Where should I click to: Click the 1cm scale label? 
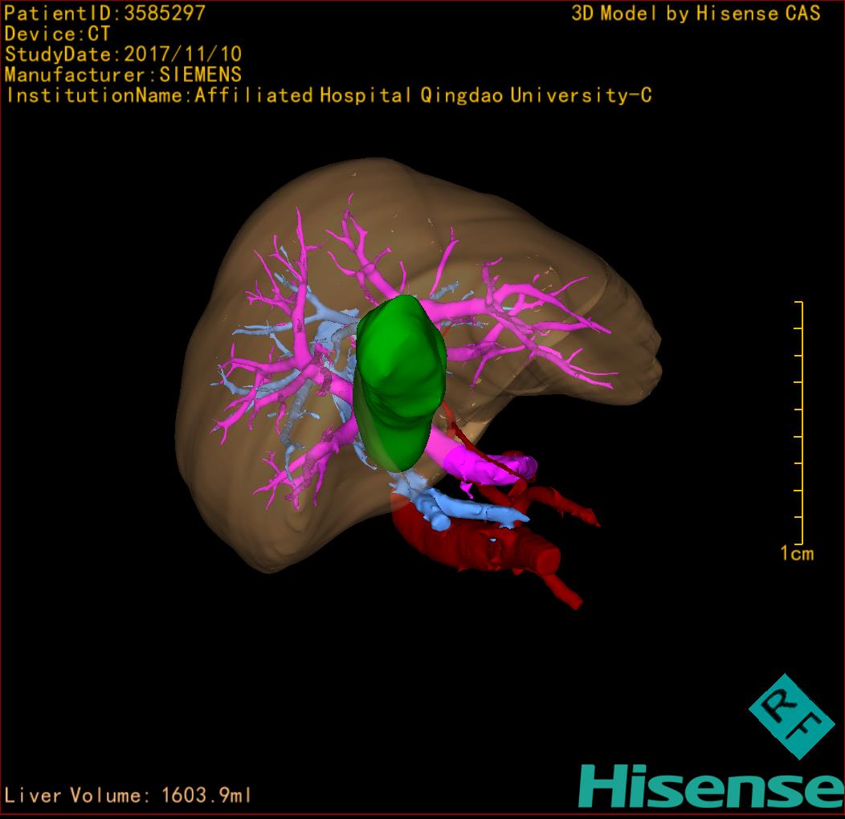tap(796, 553)
